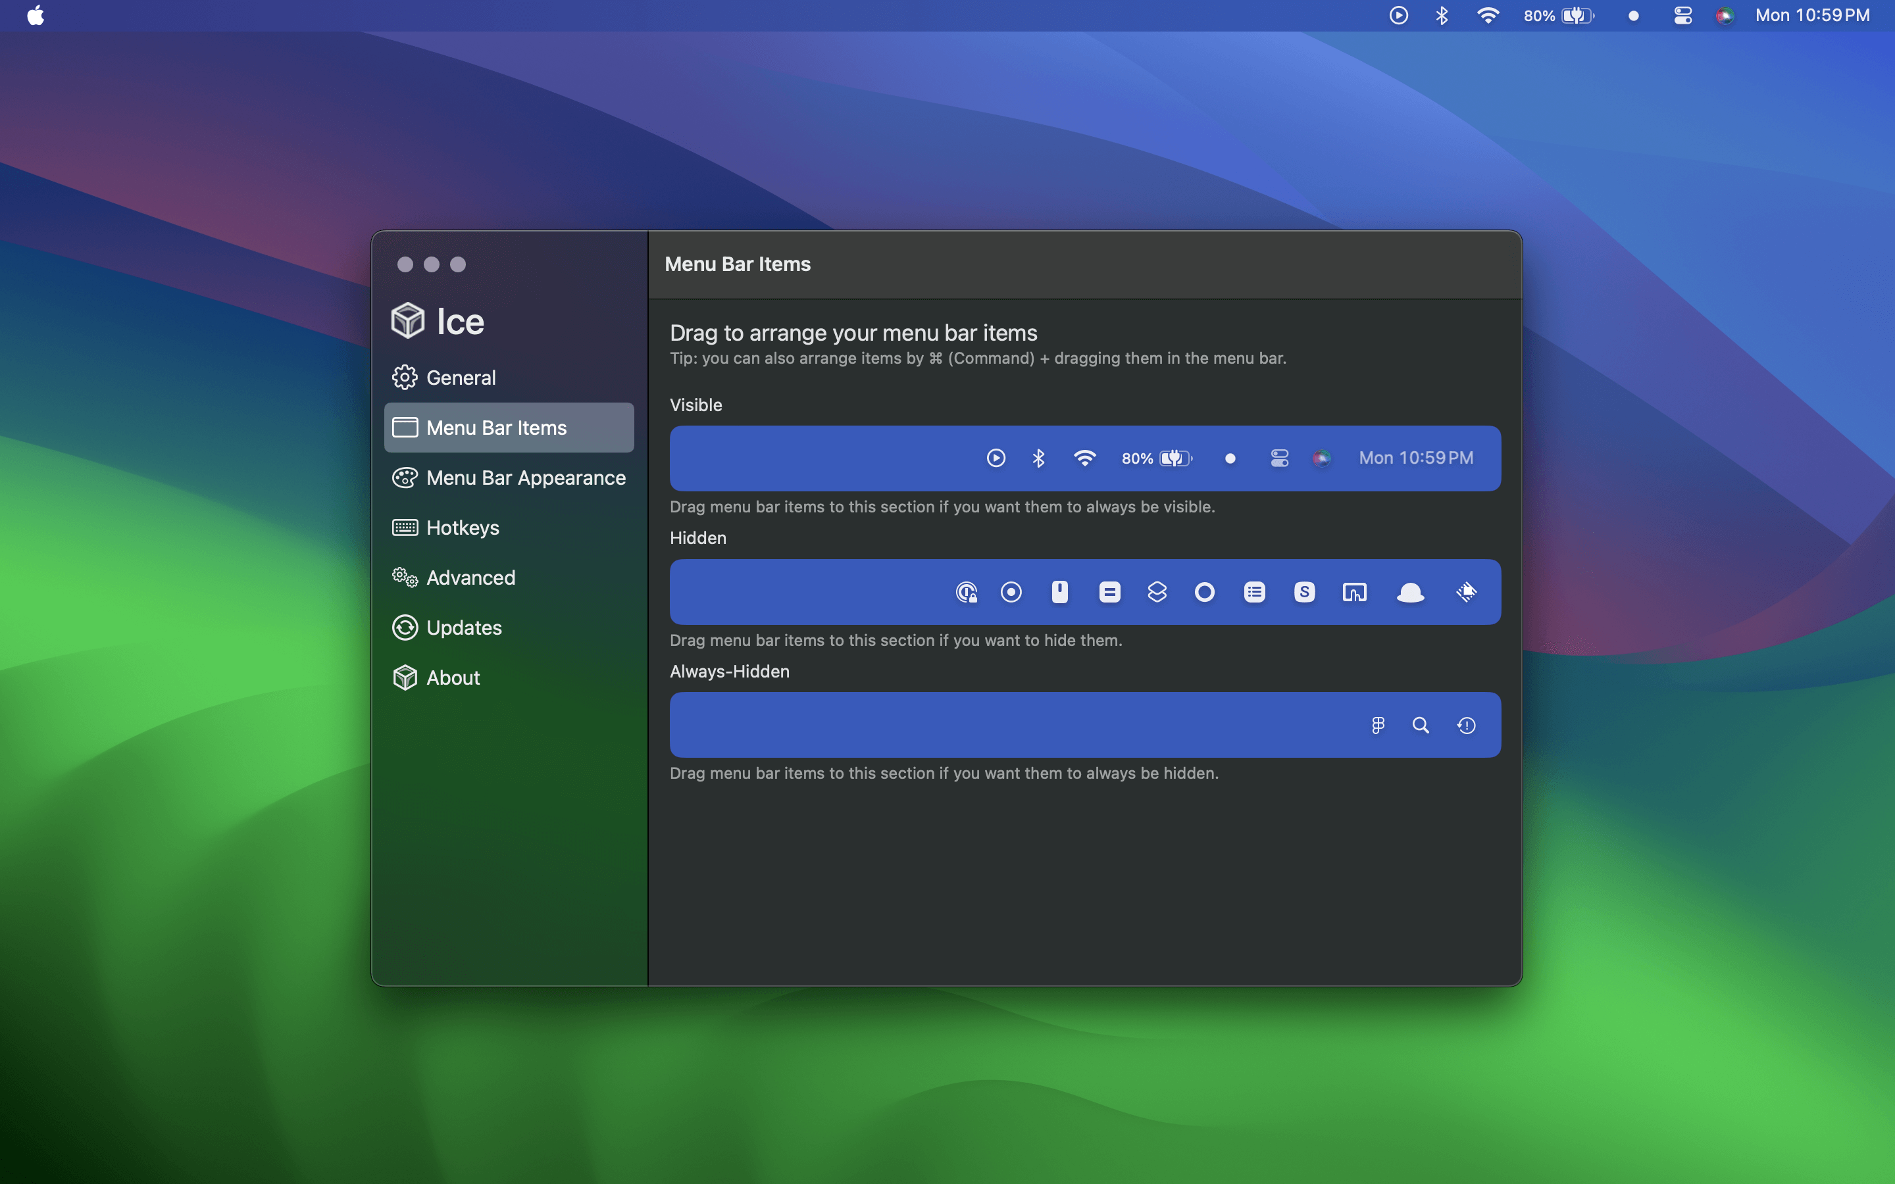
Task: Click the Siri icon in the system menu bar
Action: [1725, 16]
